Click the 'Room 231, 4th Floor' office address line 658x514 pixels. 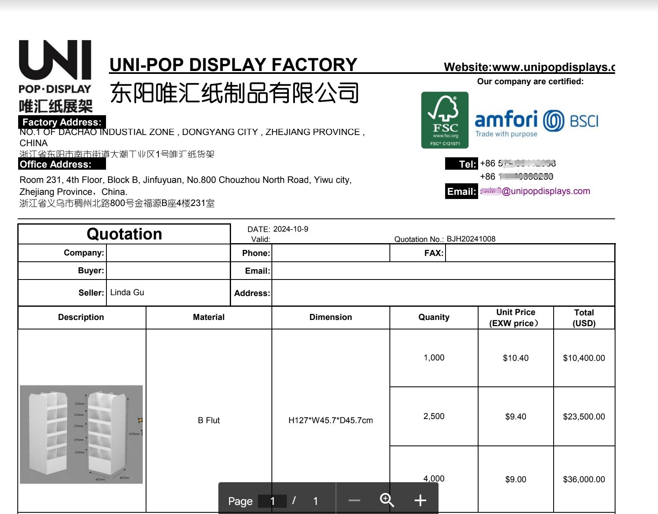coord(185,180)
